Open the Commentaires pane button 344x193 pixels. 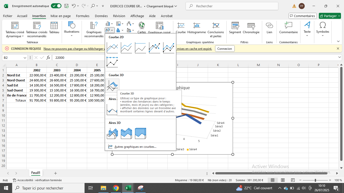pos(302,16)
